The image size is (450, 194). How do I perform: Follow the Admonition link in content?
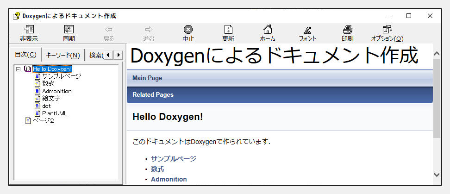(x=169, y=179)
